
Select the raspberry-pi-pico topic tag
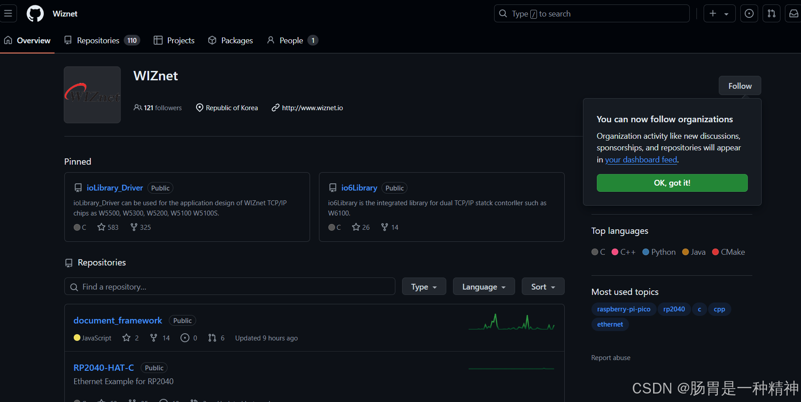[x=624, y=309]
